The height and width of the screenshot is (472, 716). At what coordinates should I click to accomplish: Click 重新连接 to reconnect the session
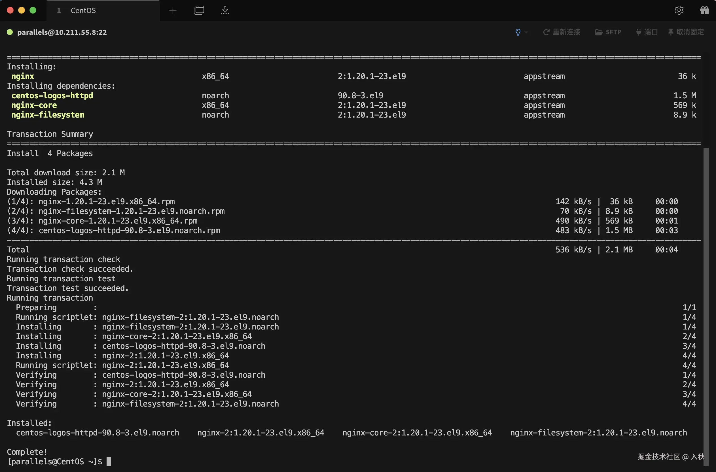562,32
